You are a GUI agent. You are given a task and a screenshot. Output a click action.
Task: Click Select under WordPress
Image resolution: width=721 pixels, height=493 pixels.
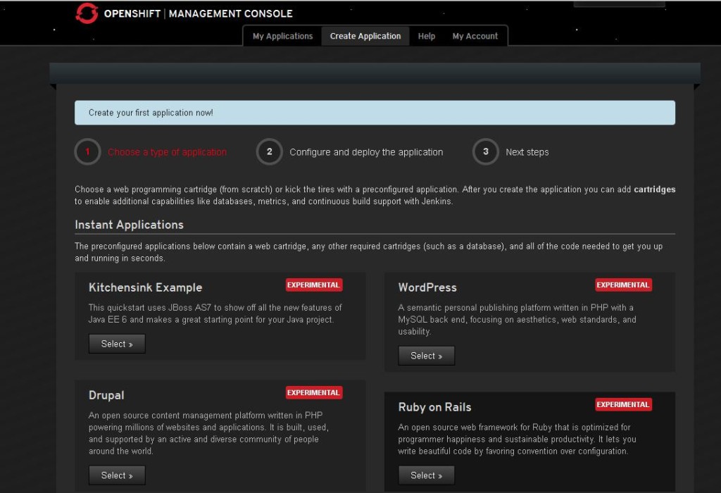coord(426,356)
